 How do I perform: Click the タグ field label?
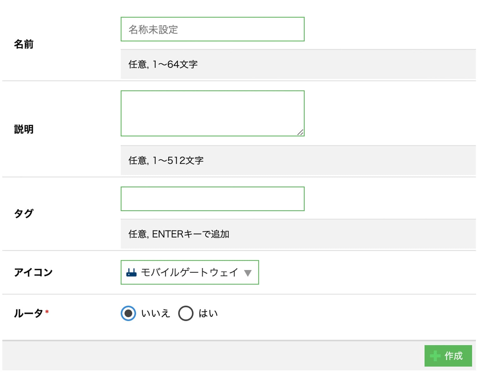[x=24, y=214]
